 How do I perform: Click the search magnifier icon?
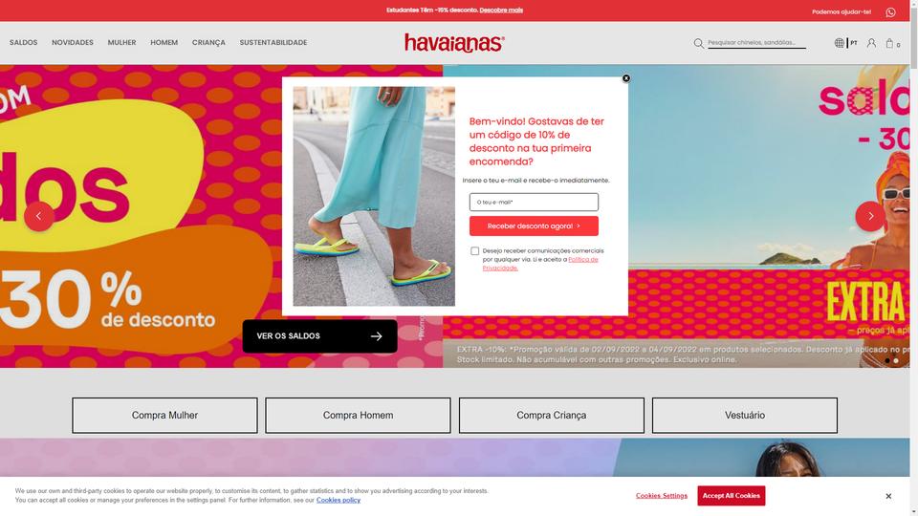click(x=698, y=43)
